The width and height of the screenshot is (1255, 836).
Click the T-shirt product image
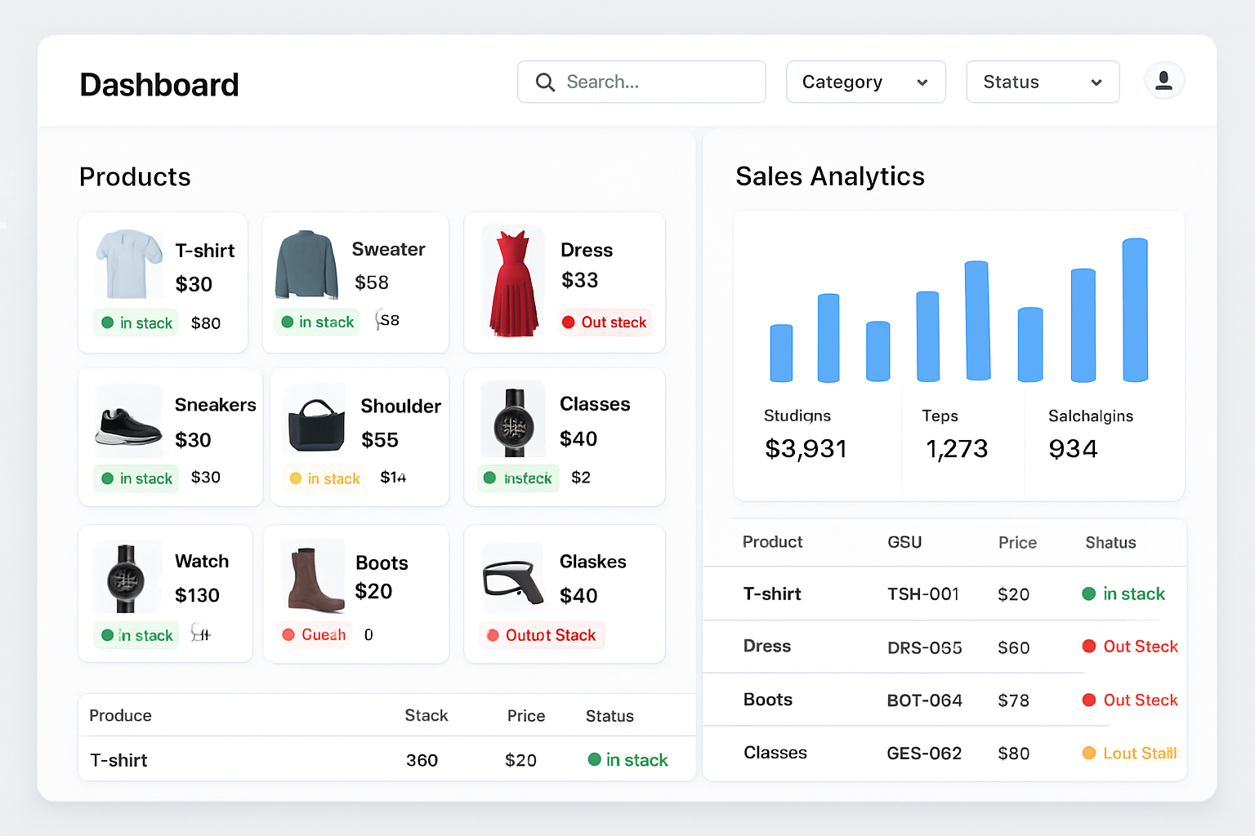[x=127, y=263]
